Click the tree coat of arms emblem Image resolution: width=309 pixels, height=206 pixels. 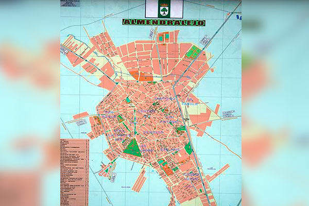click(164, 9)
